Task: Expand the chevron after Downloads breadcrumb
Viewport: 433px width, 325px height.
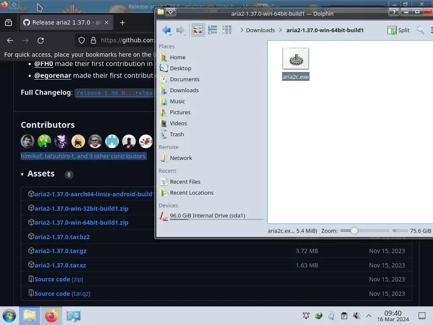Action: 280,30
